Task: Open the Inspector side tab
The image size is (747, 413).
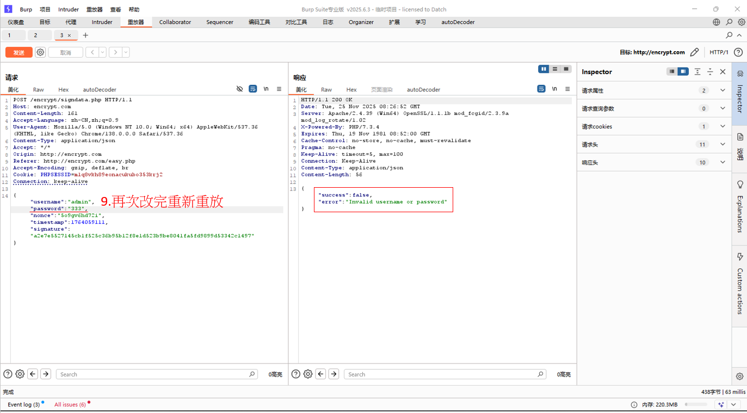Action: (x=740, y=94)
